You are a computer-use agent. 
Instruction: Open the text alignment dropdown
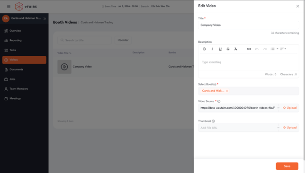(x=283, y=49)
